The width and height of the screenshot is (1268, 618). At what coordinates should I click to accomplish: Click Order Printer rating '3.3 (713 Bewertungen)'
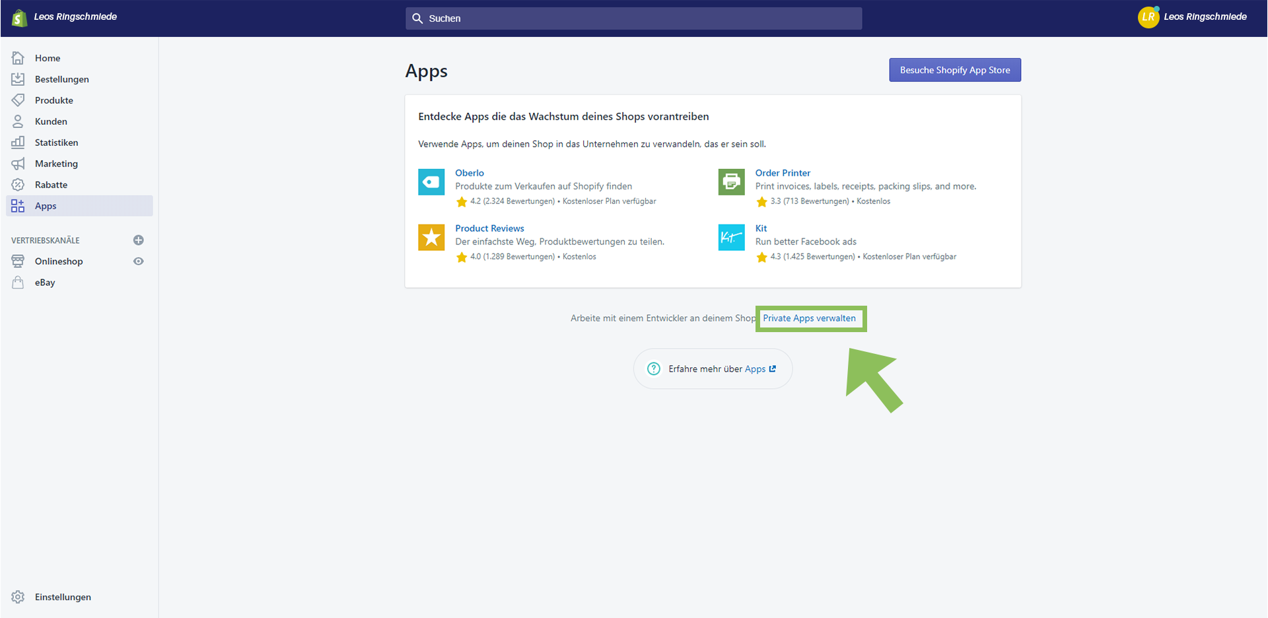coord(810,201)
